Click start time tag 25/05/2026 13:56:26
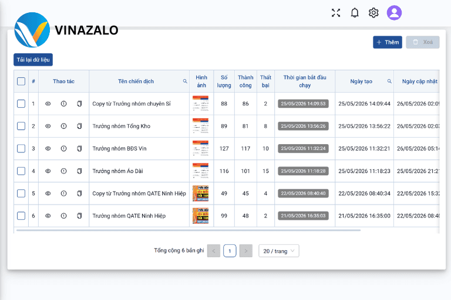Viewport: 451px width, 300px height. click(x=303, y=126)
